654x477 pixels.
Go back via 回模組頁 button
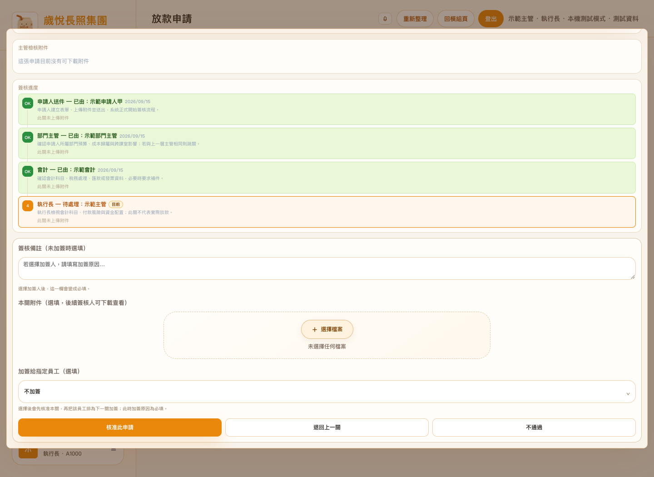pos(456,19)
